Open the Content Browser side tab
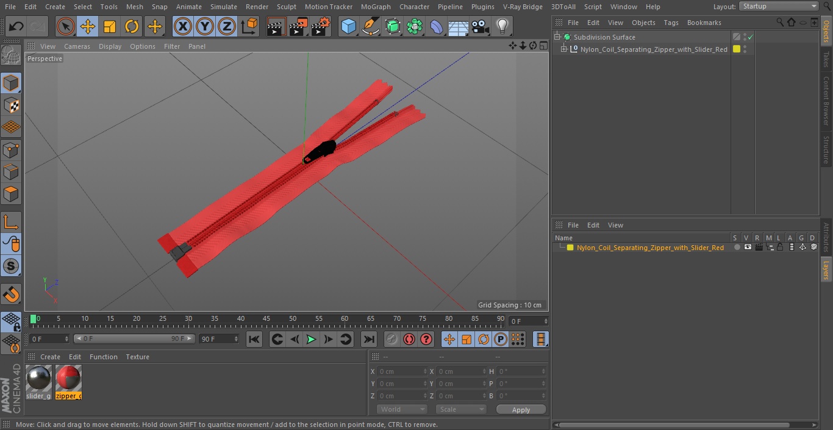Image resolution: width=833 pixels, height=430 pixels. pyautogui.click(x=826, y=100)
